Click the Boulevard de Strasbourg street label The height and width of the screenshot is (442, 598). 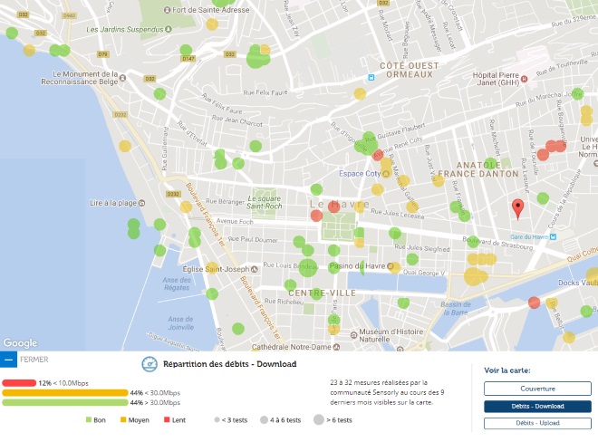(x=497, y=243)
